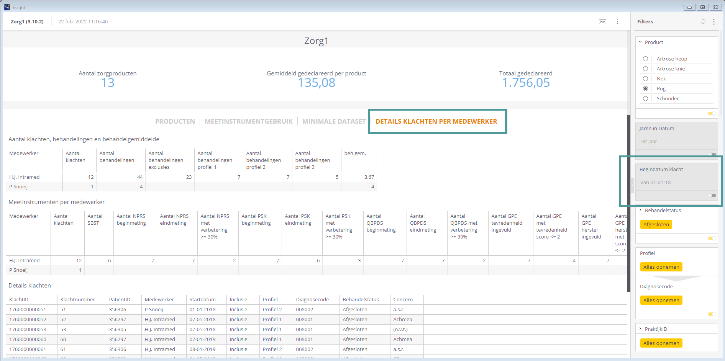Click KlachtID 1760000000061 row

click(x=28, y=350)
